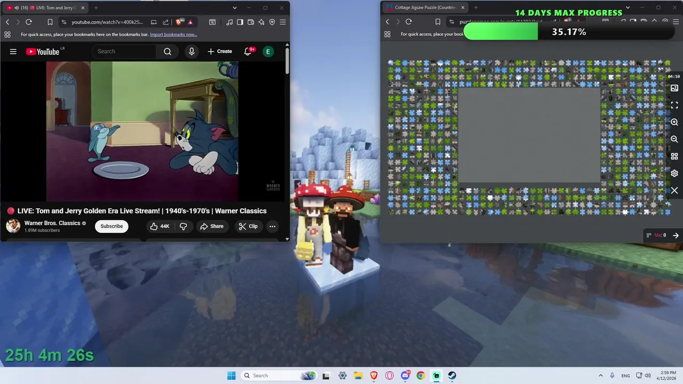Show puzzle image preview icon
The width and height of the screenshot is (683, 384).
click(x=674, y=88)
